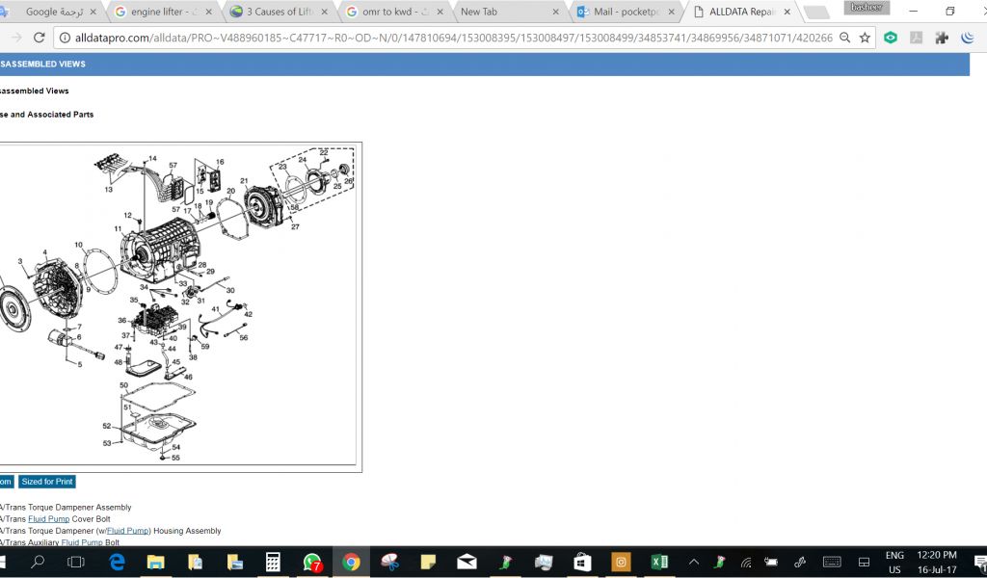This screenshot has width=987, height=578.
Task: Open Calculator from the taskbar
Action: [x=273, y=562]
